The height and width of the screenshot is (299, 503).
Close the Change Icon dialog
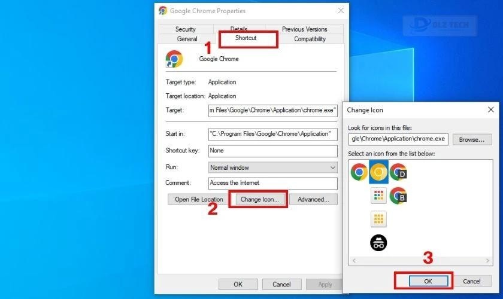click(491, 109)
